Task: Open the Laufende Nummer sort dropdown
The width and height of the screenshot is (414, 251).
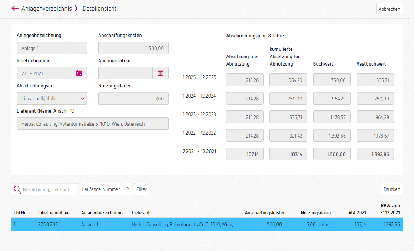Action: coord(101,189)
